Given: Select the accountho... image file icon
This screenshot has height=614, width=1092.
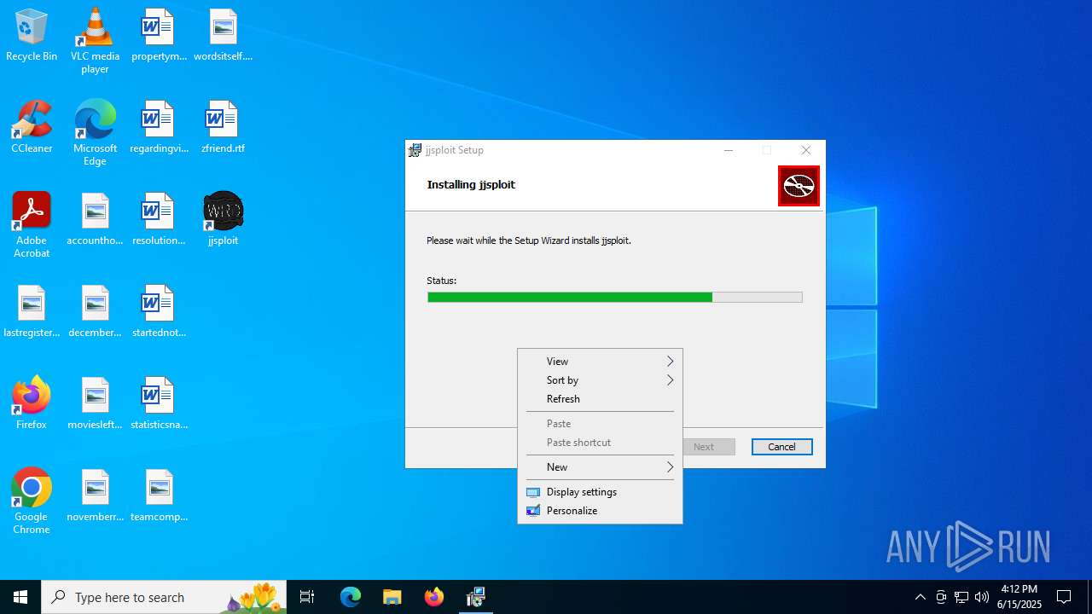Looking at the screenshot, I should 95,220.
